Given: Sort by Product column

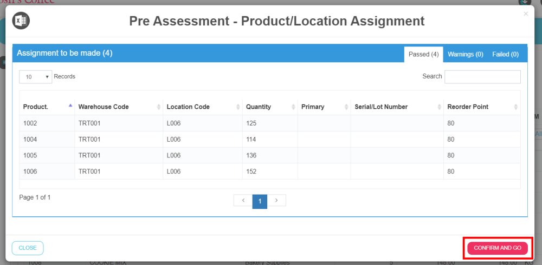Looking at the screenshot, I should click(x=47, y=107).
